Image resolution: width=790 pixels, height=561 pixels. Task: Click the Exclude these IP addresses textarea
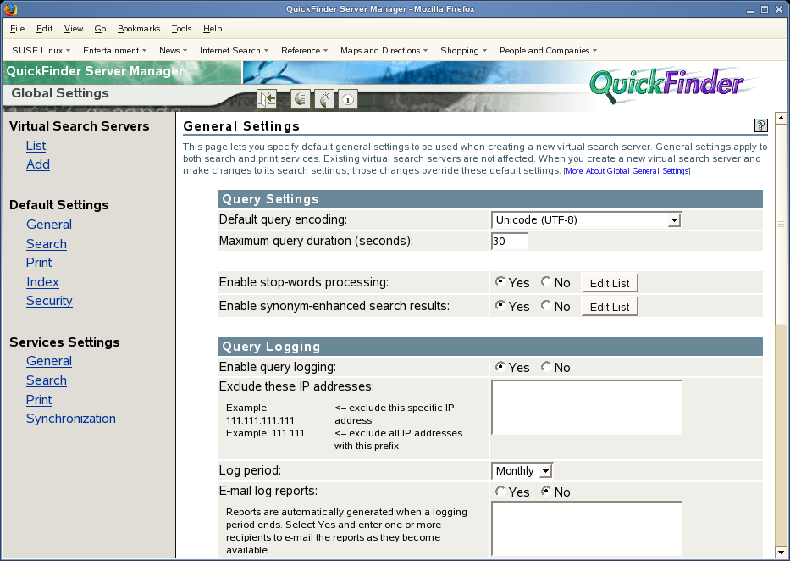pos(587,408)
